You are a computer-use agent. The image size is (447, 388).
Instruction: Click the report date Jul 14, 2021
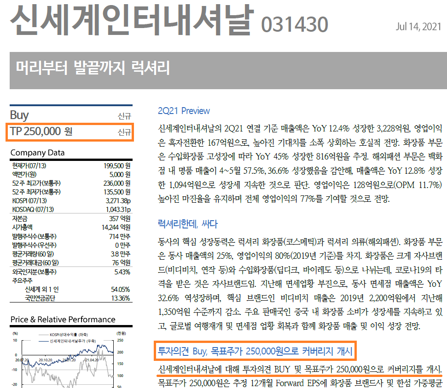[x=418, y=27]
